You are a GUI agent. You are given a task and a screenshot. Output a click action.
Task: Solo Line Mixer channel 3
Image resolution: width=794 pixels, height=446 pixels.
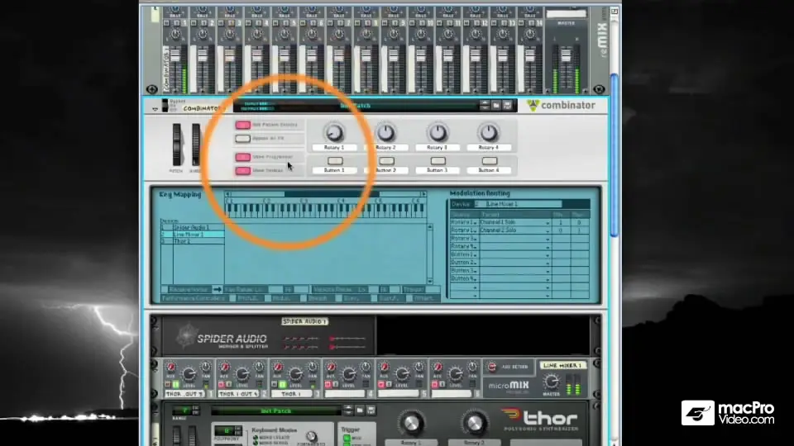point(283,385)
